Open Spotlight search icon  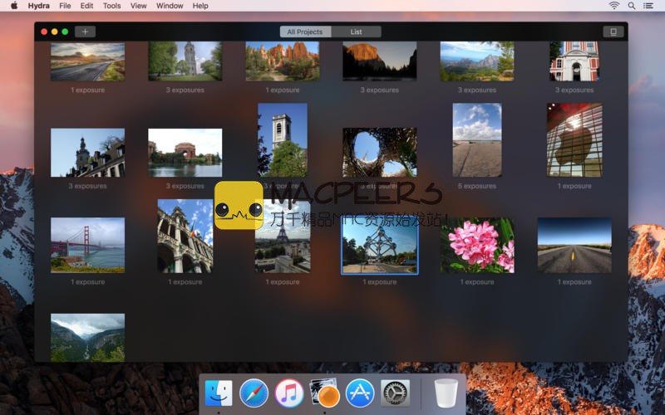pyautogui.click(x=632, y=6)
